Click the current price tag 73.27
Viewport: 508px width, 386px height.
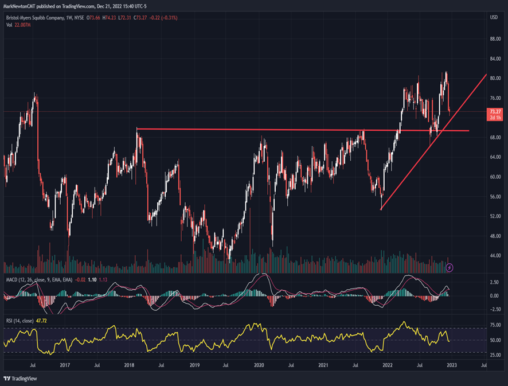495,111
